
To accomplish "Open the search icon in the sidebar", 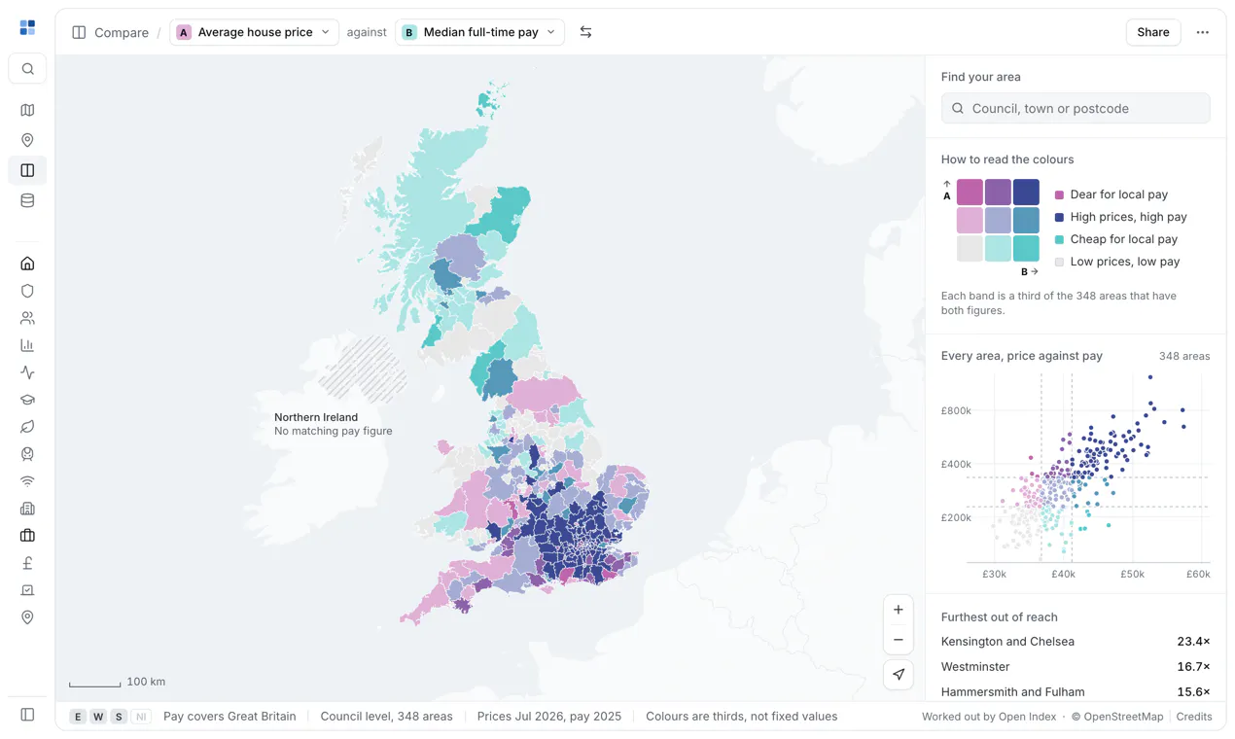I will coord(27,69).
